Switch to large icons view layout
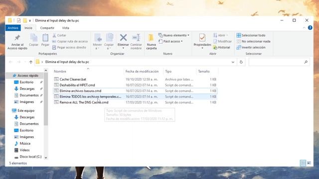The image size is (319, 179). pos(309,163)
